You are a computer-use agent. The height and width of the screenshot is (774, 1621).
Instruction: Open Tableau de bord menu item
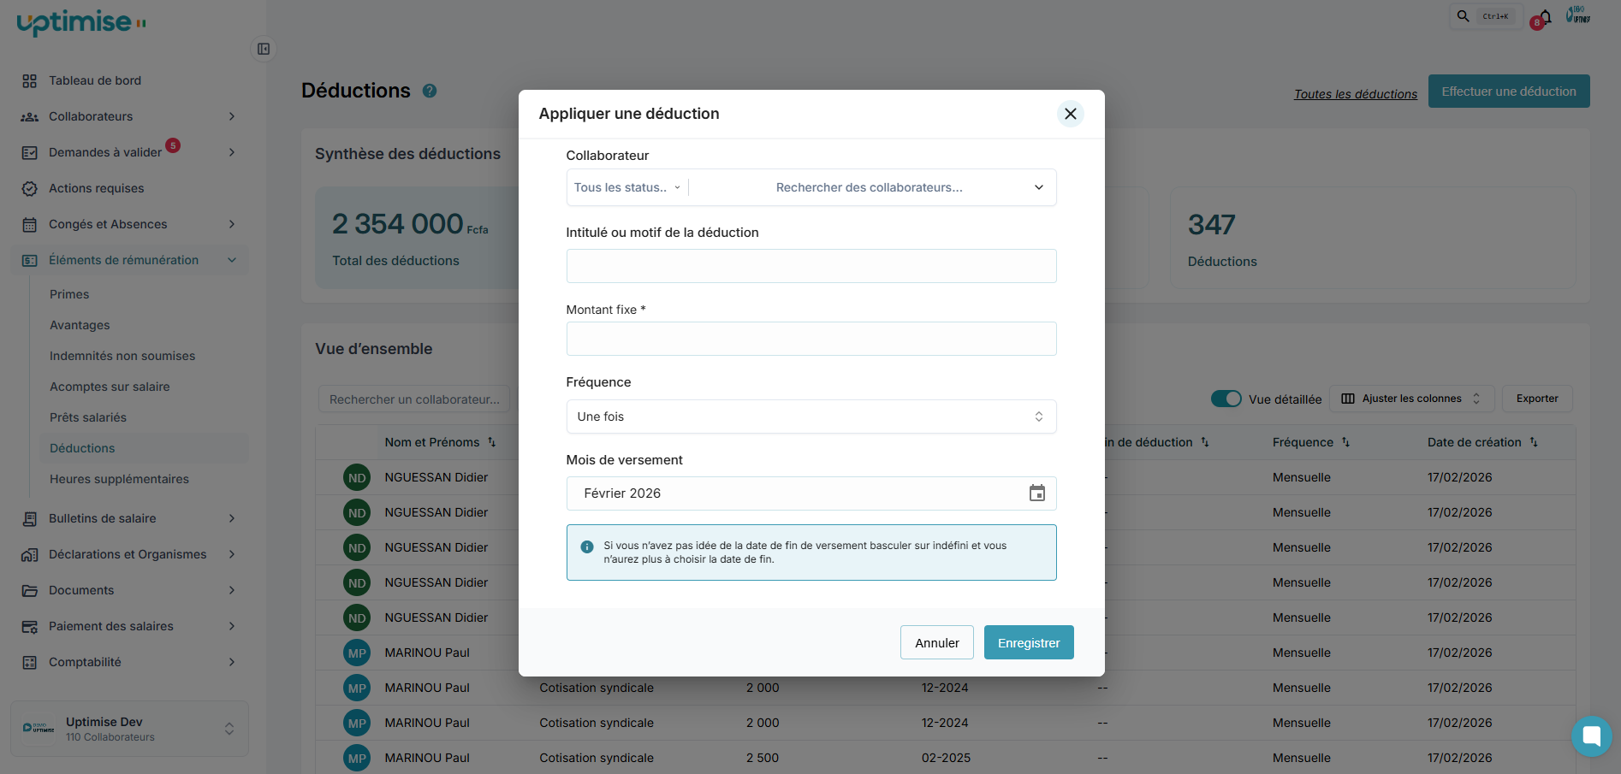95,80
